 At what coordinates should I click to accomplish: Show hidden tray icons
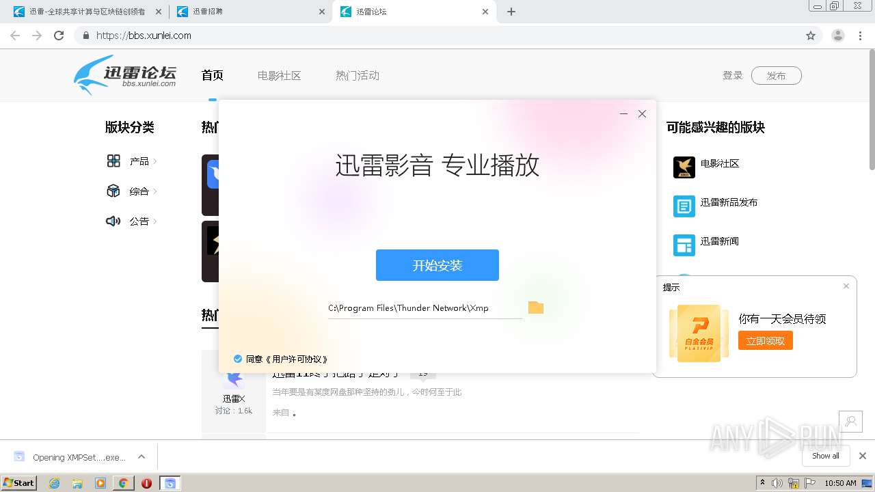click(x=763, y=483)
